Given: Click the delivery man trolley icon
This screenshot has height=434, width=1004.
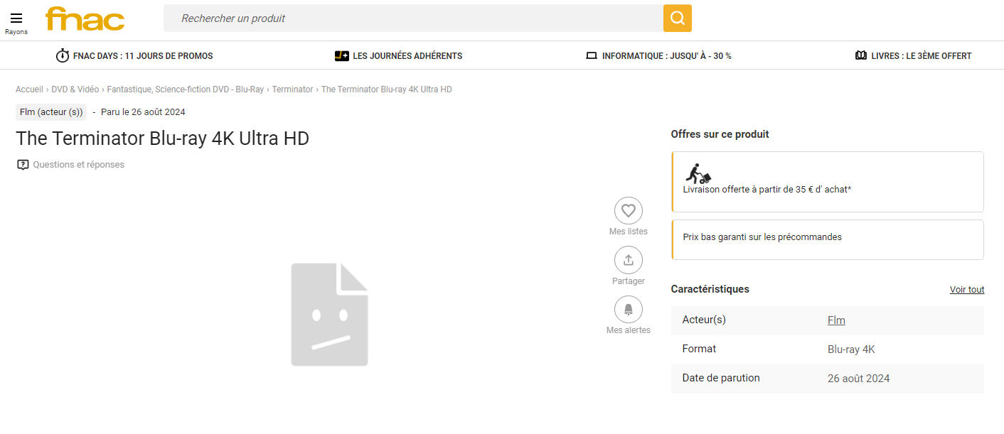Looking at the screenshot, I should pos(698,173).
